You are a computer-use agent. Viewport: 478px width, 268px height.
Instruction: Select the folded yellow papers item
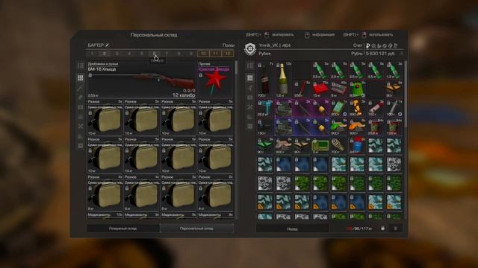pos(394,89)
